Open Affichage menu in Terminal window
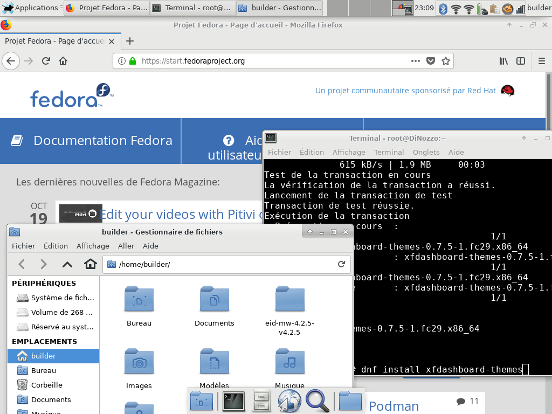Image resolution: width=552 pixels, height=414 pixels. (349, 152)
